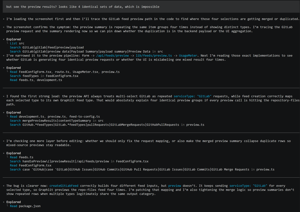Click the "Search GitLab|gitlab|feed|preview|payload" row
This screenshot has width=300, height=212.
[47, 47]
